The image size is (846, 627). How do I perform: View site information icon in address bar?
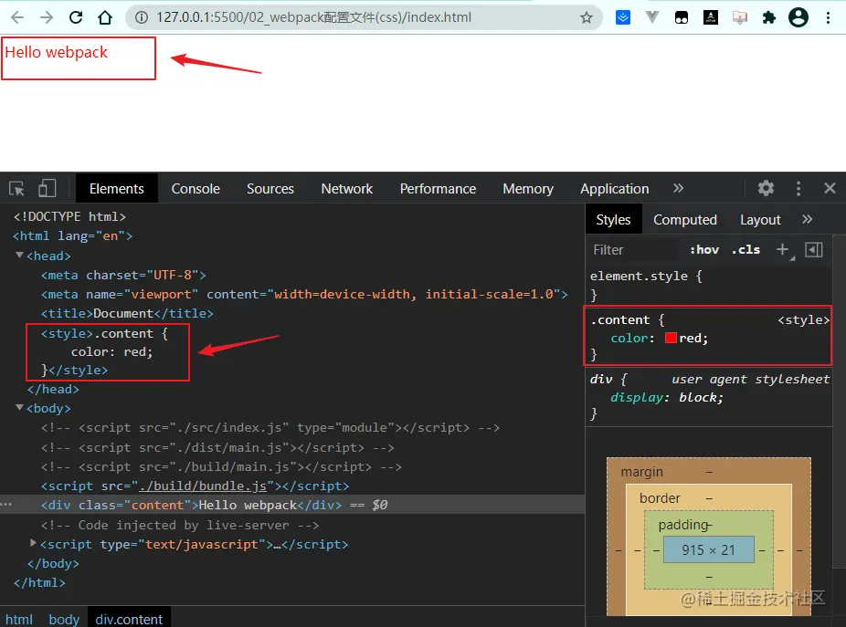tap(142, 17)
